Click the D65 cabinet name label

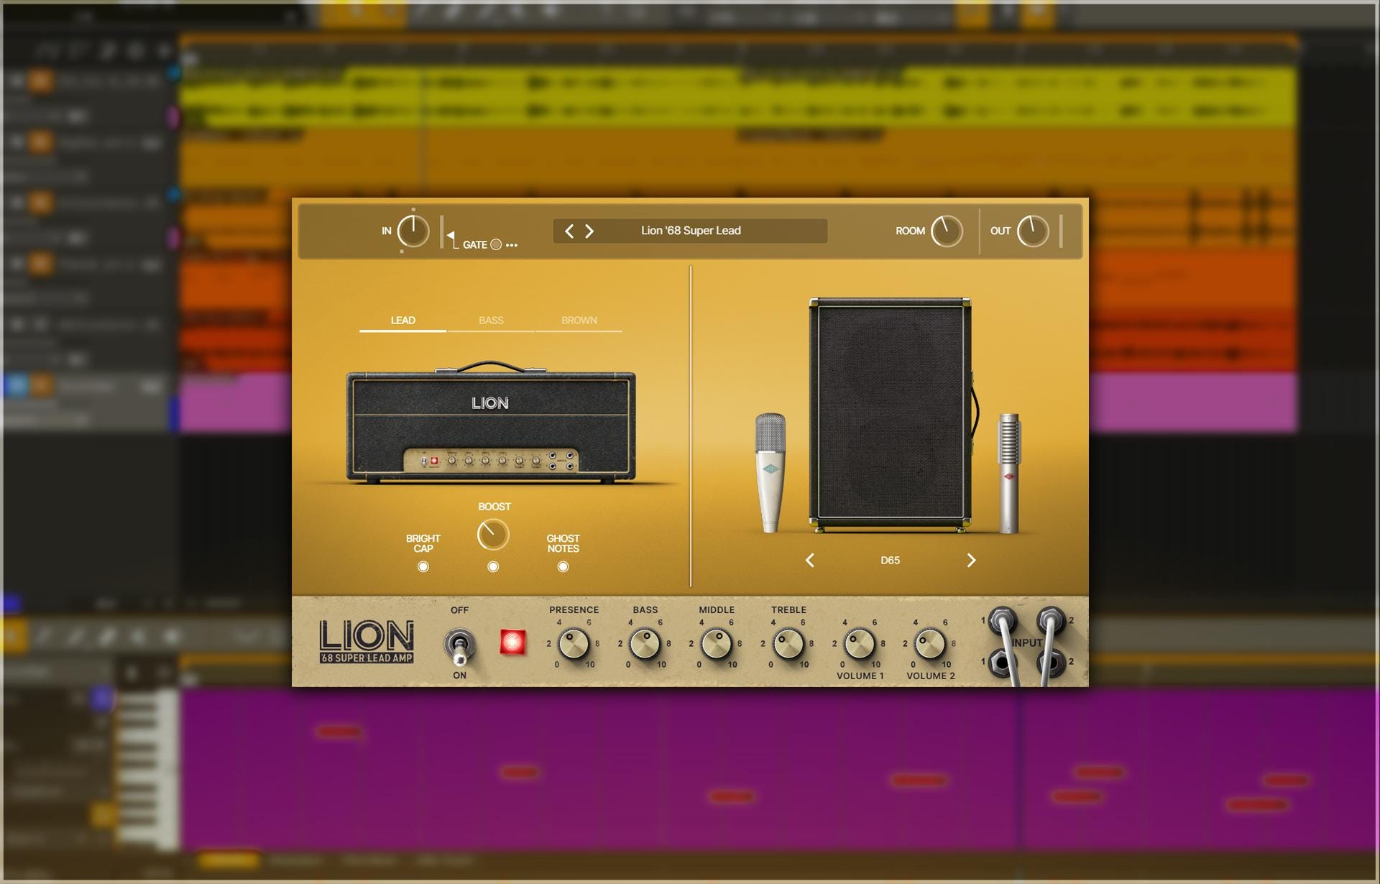pyautogui.click(x=891, y=560)
